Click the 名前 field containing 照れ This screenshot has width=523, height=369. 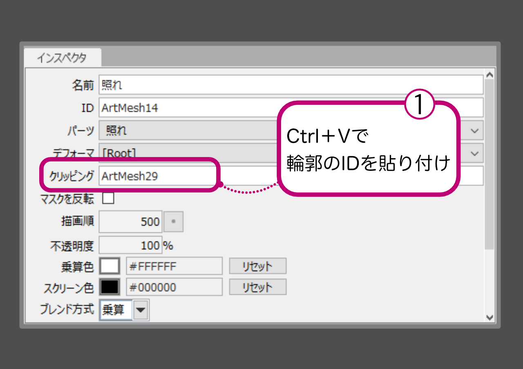pyautogui.click(x=291, y=85)
